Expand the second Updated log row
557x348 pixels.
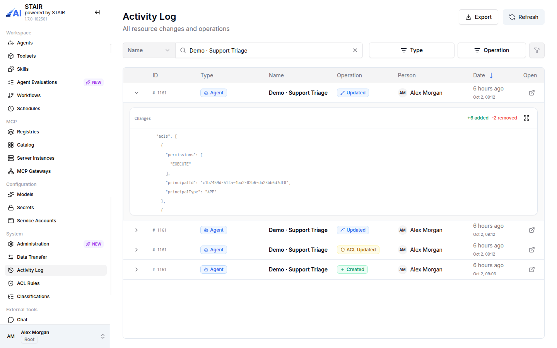click(137, 230)
